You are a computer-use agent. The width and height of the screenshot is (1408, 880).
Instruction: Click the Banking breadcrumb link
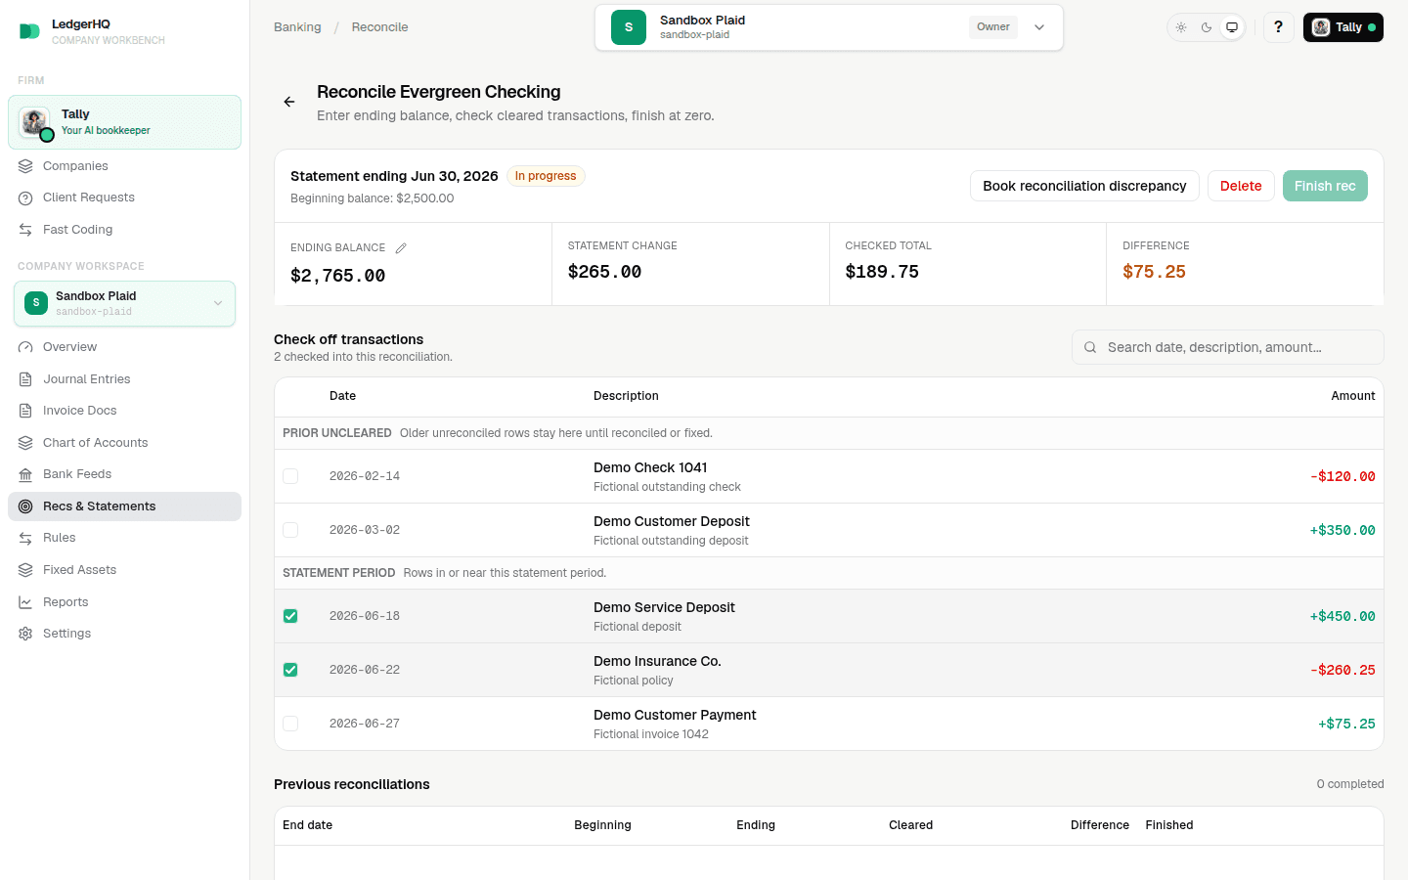point(297,27)
